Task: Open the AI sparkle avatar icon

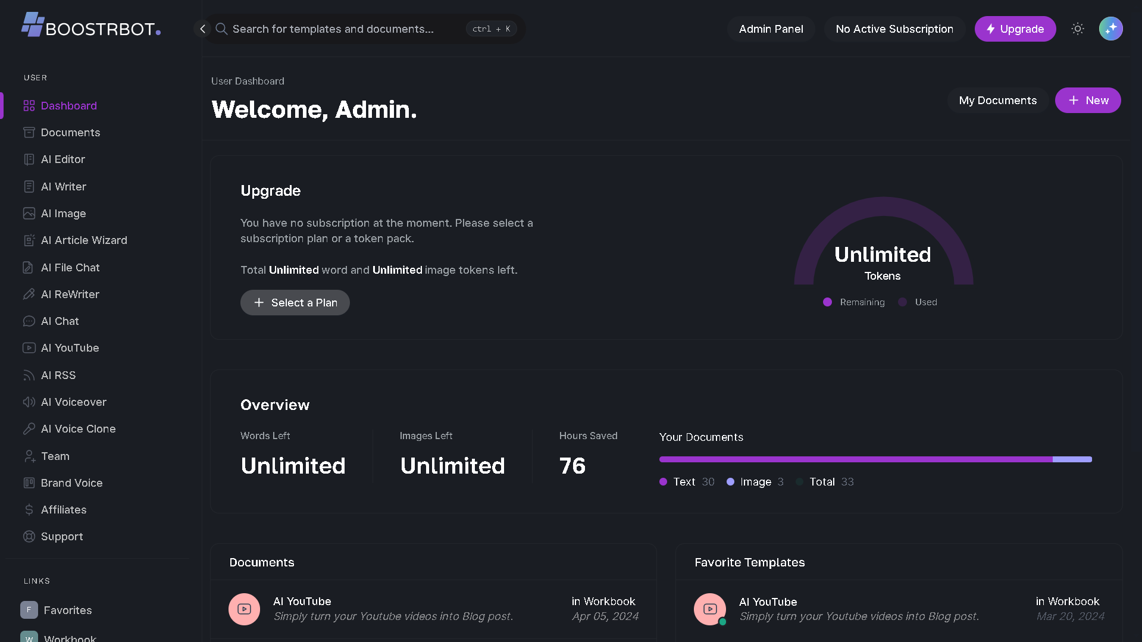Action: [x=1110, y=29]
